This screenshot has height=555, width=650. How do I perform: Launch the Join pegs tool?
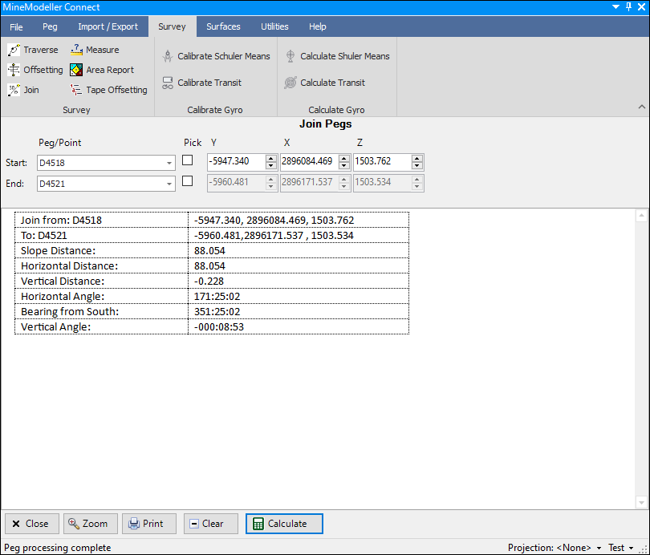23,90
